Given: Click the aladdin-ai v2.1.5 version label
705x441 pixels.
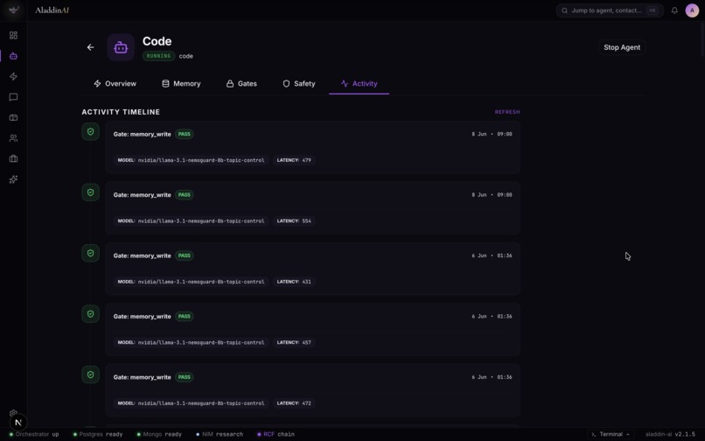Looking at the screenshot, I should (x=670, y=434).
